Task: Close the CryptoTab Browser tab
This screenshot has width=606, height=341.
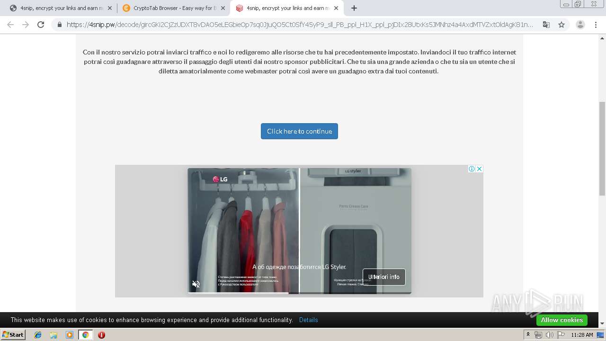Action: tap(223, 8)
